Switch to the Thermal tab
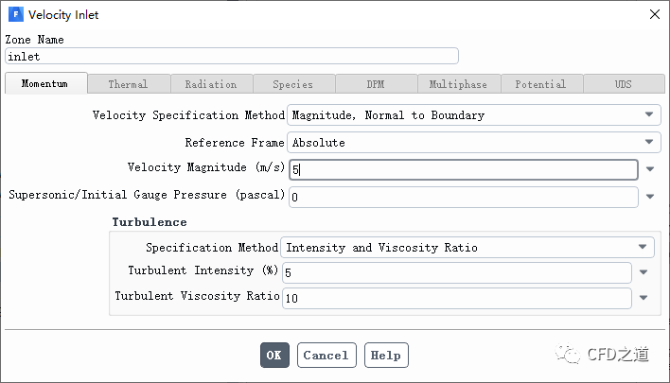 coord(128,84)
